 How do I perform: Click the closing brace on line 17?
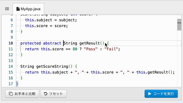[x=17, y=84]
